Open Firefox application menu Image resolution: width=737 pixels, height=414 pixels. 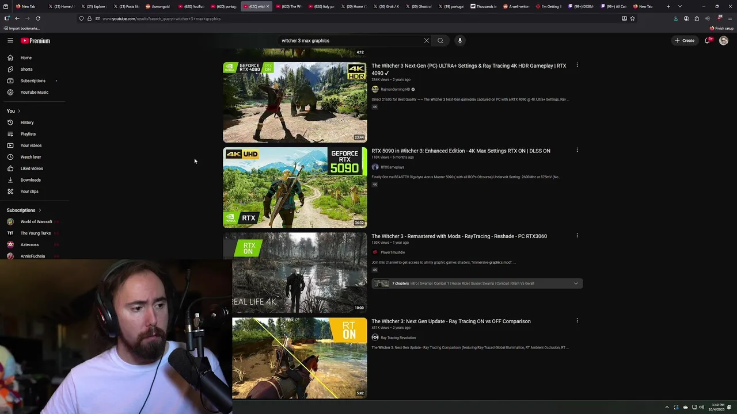click(730, 18)
